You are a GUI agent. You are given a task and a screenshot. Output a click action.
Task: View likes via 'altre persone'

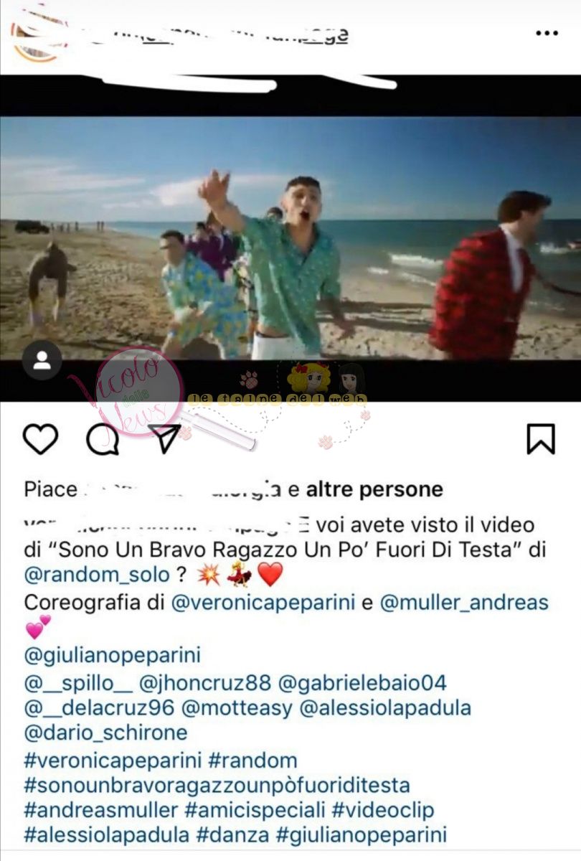(374, 489)
